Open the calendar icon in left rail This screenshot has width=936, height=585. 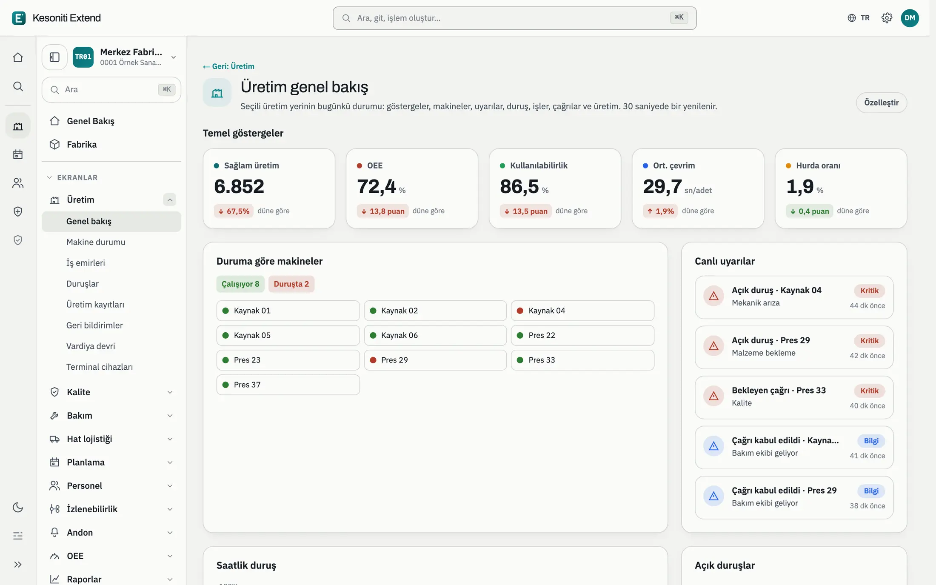point(18,154)
